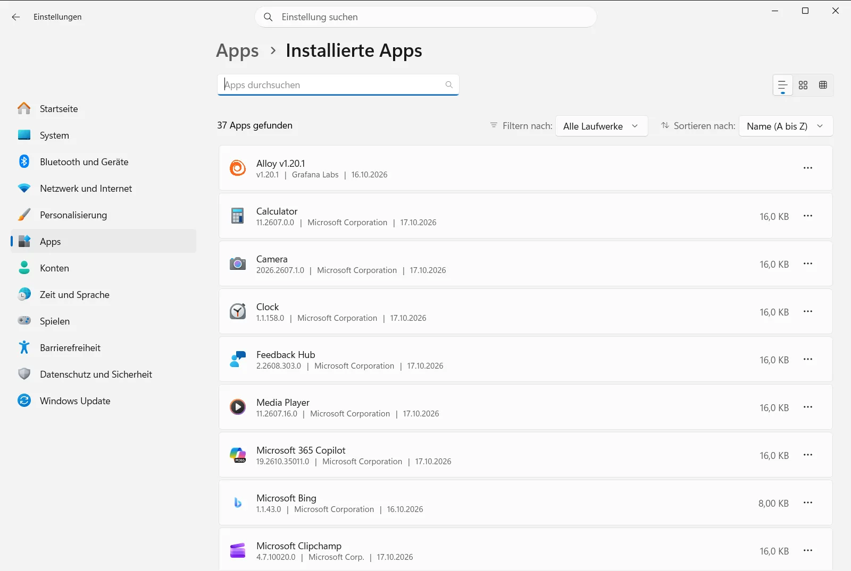The height and width of the screenshot is (571, 851).
Task: Open Startseite in the sidebar
Action: click(x=103, y=108)
